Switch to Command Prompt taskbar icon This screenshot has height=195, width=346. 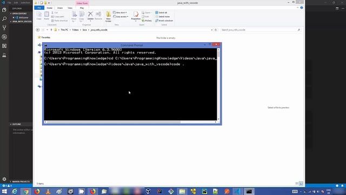[x=249, y=191]
